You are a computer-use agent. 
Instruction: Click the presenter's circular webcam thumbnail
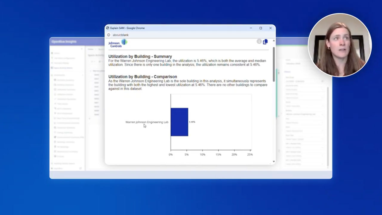[x=340, y=45]
